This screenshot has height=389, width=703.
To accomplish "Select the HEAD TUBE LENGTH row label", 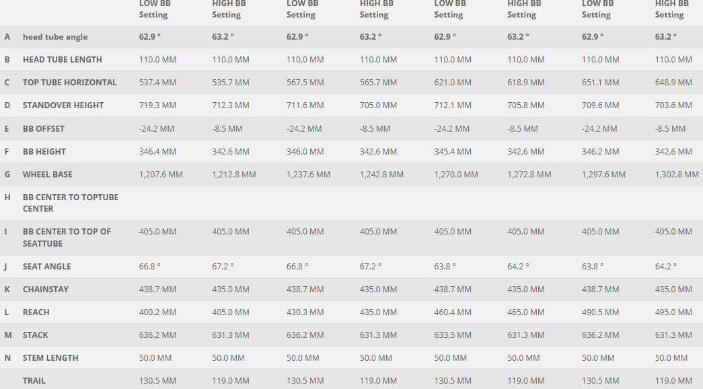I will (x=63, y=60).
